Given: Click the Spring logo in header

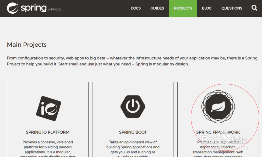Looking at the screenshot, I should 34,8.
